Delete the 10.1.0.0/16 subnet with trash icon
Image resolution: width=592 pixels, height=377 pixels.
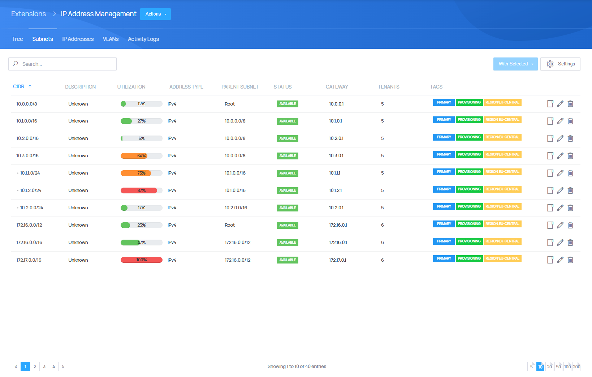(570, 121)
